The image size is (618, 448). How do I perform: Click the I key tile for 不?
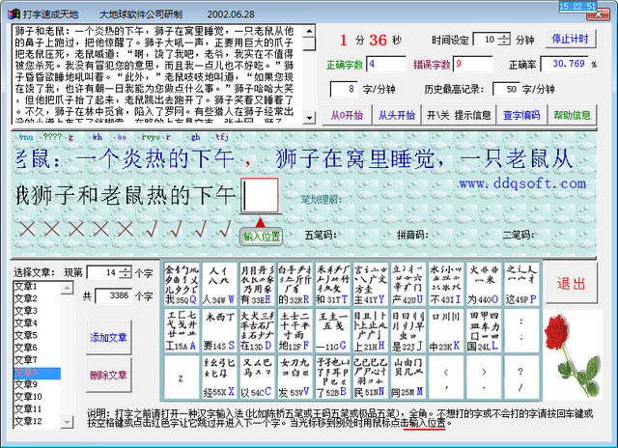click(446, 285)
